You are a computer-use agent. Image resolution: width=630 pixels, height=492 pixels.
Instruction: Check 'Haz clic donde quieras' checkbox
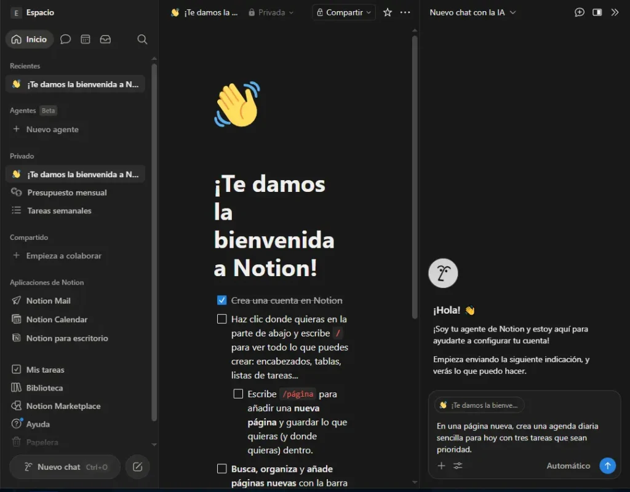point(221,319)
